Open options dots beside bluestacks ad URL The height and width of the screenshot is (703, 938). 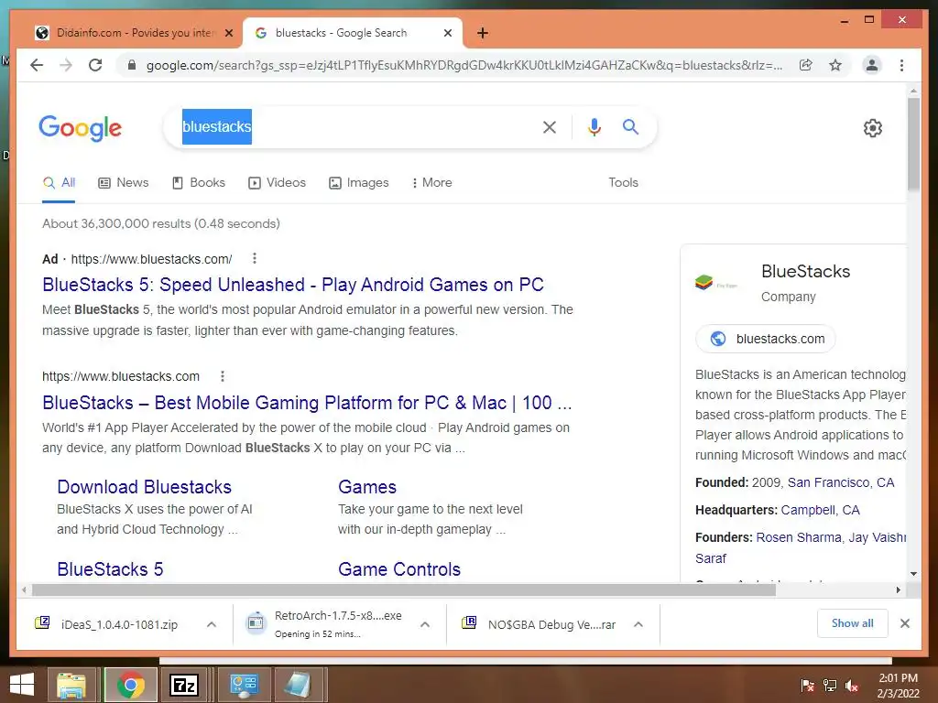pyautogui.click(x=255, y=258)
